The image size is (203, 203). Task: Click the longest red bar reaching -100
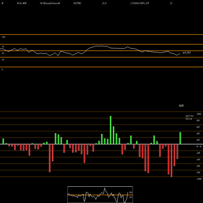point(171,160)
